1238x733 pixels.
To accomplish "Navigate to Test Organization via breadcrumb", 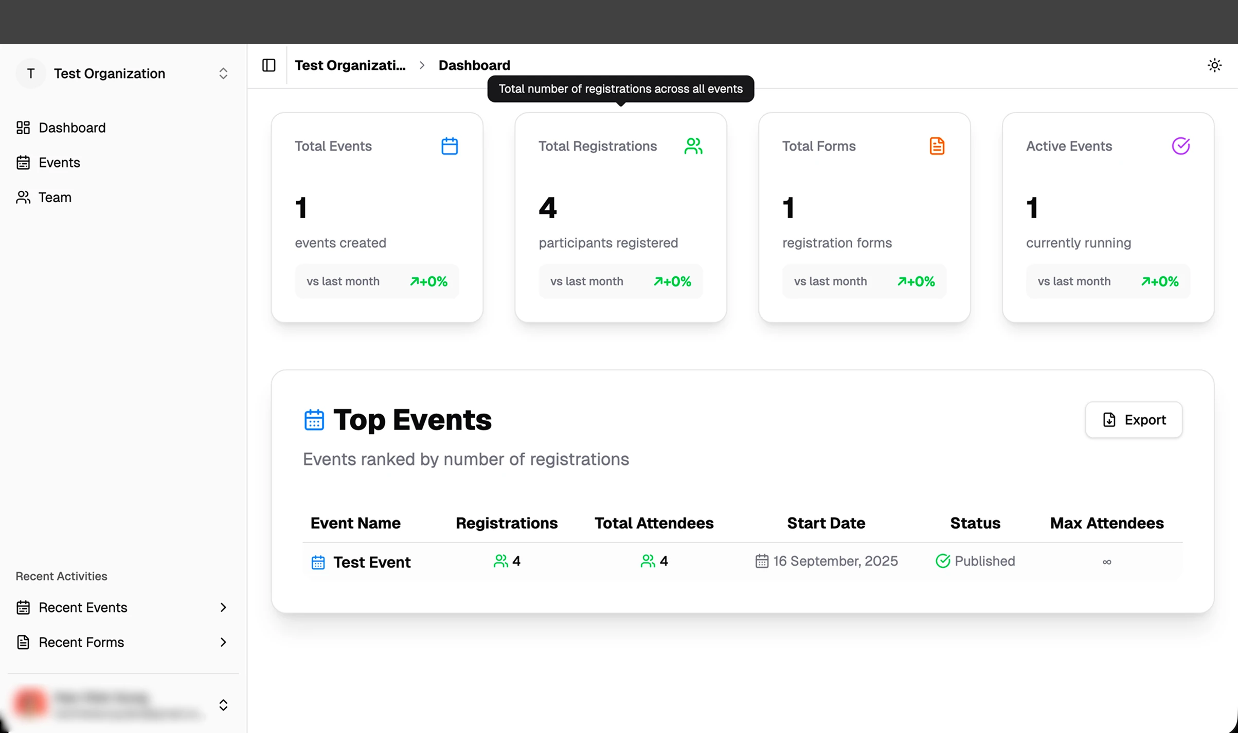I will click(350, 65).
